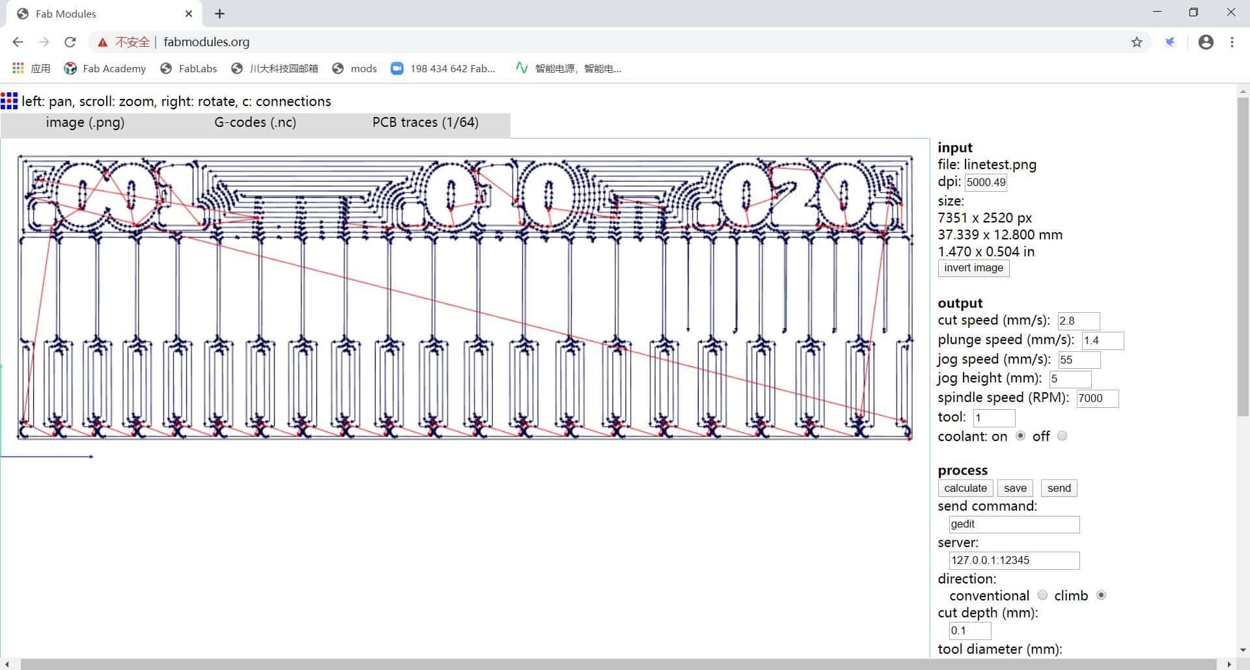Click the spindle speed input field

point(1098,399)
